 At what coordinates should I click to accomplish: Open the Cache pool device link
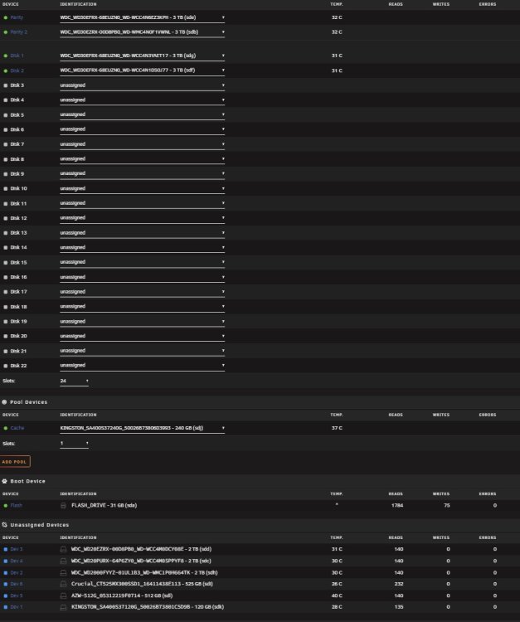click(x=17, y=428)
